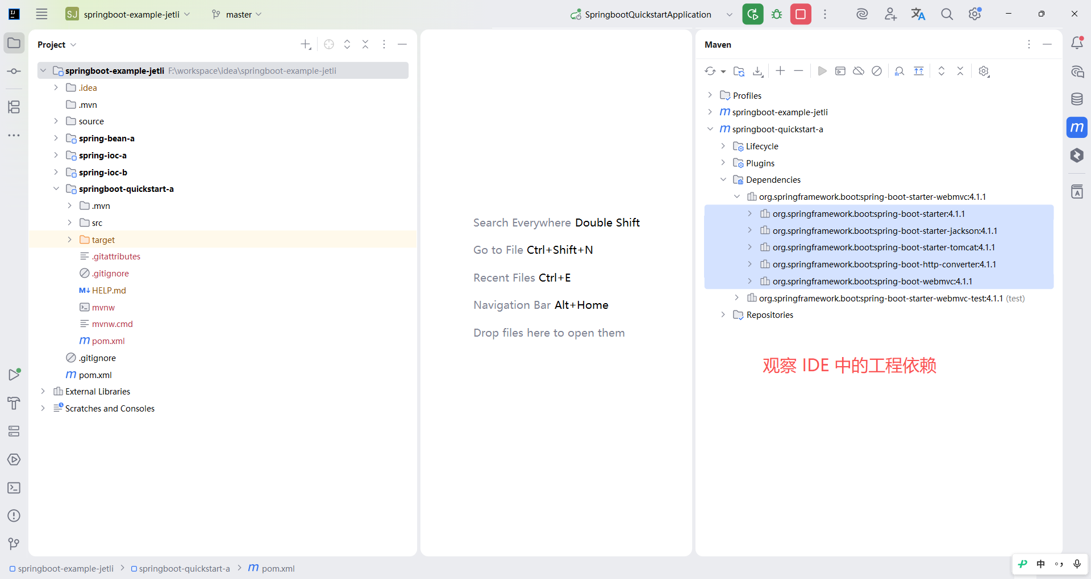Select opened file target icon in Project
The image size is (1091, 579).
point(329,44)
